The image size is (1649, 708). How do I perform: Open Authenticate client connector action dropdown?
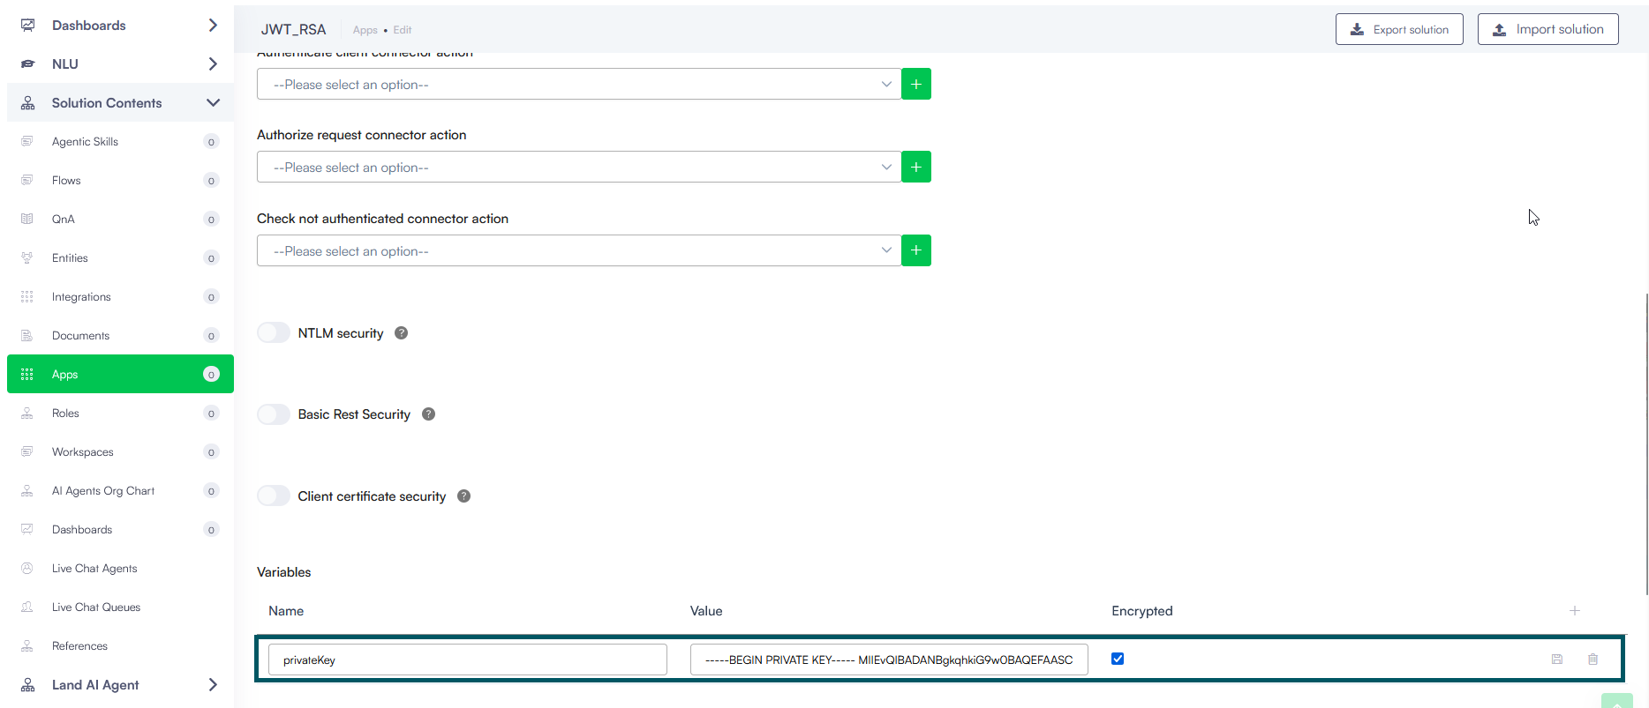[579, 84]
